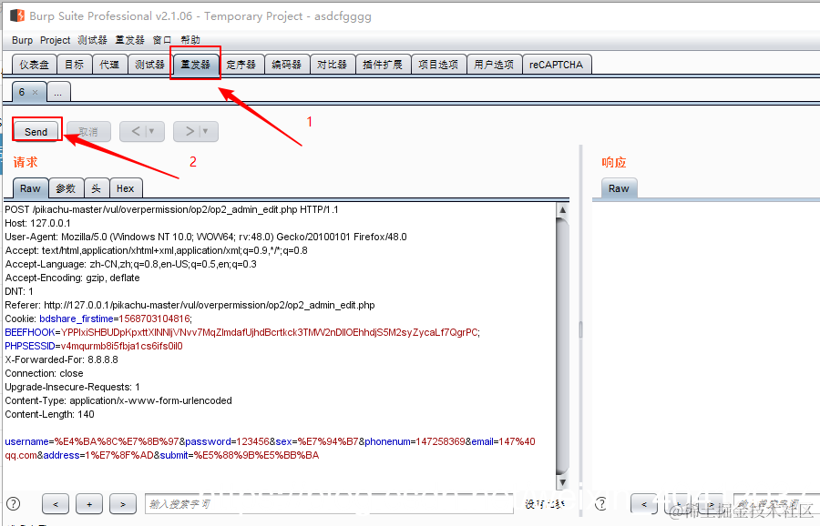Close repeater tab 6 via its x
Image resolution: width=820 pixels, height=526 pixels.
coord(35,93)
